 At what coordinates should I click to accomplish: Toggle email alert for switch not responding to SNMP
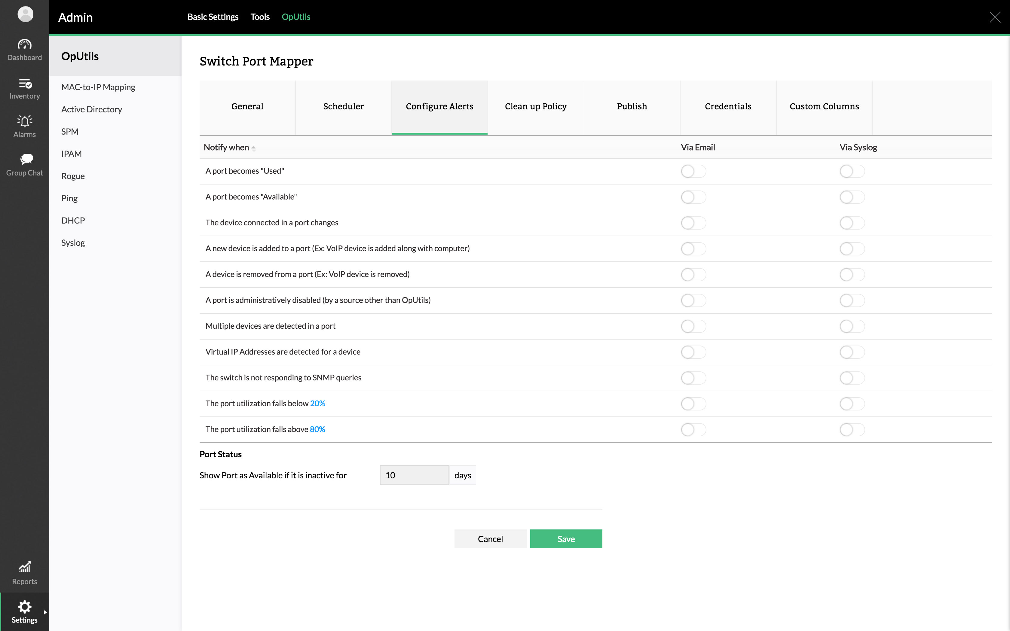tap(693, 378)
